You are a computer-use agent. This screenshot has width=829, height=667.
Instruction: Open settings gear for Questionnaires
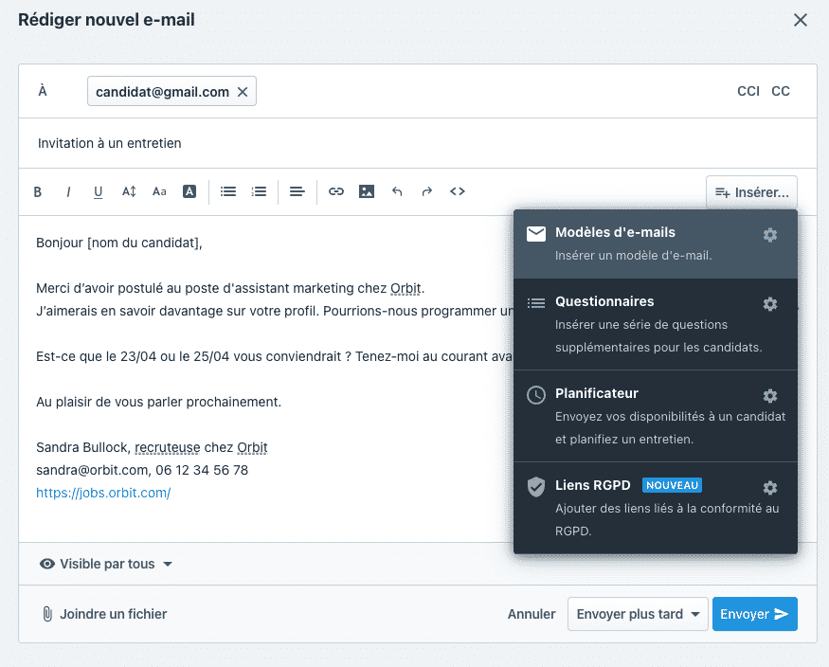coord(770,304)
